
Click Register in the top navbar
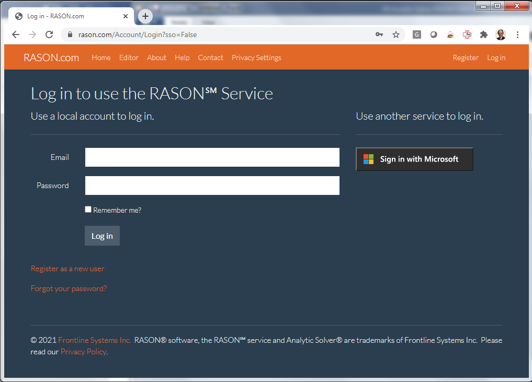pyautogui.click(x=466, y=57)
